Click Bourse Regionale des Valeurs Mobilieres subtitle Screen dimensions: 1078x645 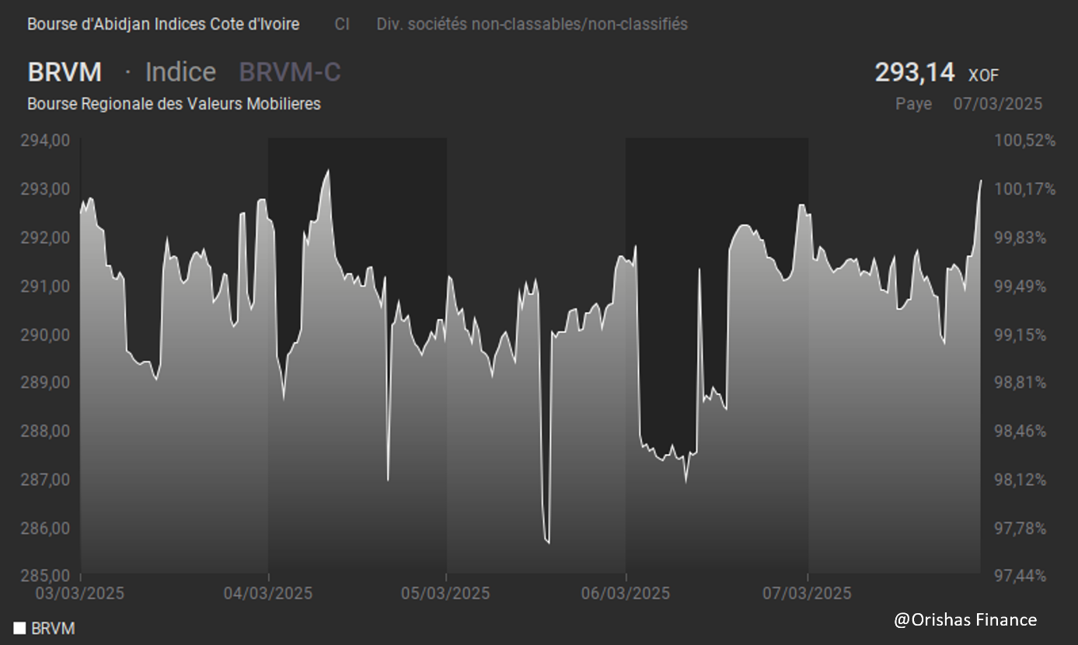[174, 104]
